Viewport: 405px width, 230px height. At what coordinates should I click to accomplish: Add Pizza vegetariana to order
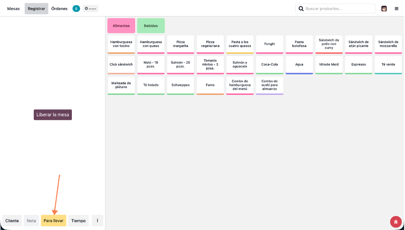coord(210,44)
